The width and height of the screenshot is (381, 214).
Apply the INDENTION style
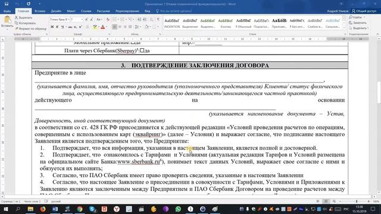pos(172,23)
